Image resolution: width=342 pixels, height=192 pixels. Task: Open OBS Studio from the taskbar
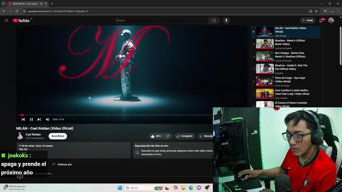point(207,188)
